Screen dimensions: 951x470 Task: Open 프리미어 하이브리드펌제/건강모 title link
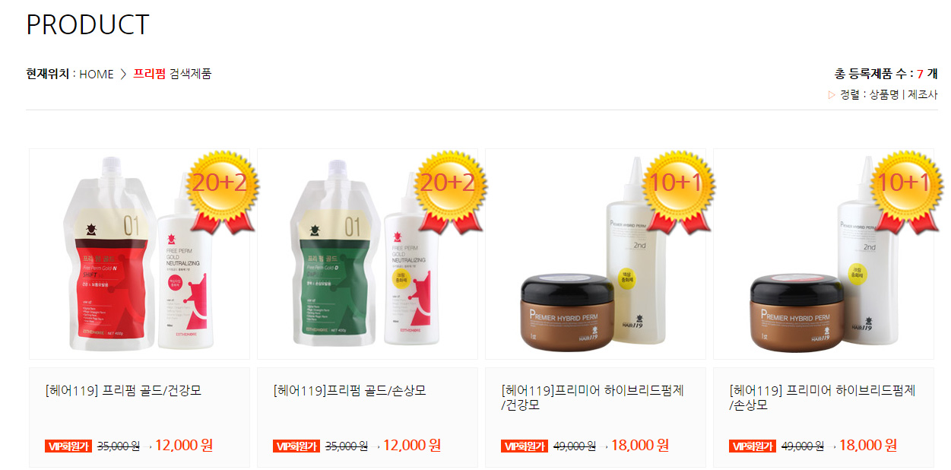pyautogui.click(x=593, y=398)
